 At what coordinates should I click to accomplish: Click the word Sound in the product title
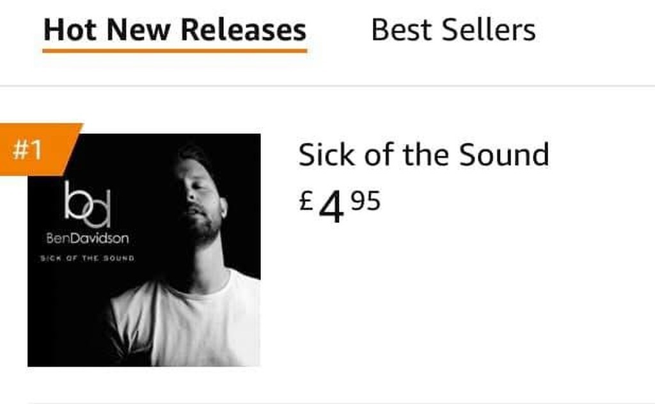[x=504, y=155]
